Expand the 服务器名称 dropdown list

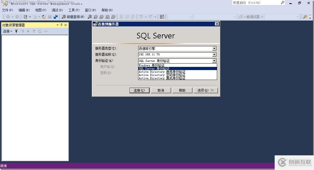click(x=214, y=54)
